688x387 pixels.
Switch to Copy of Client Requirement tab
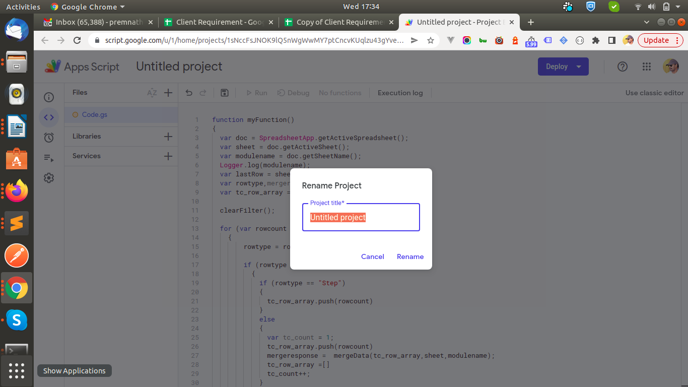(x=338, y=22)
